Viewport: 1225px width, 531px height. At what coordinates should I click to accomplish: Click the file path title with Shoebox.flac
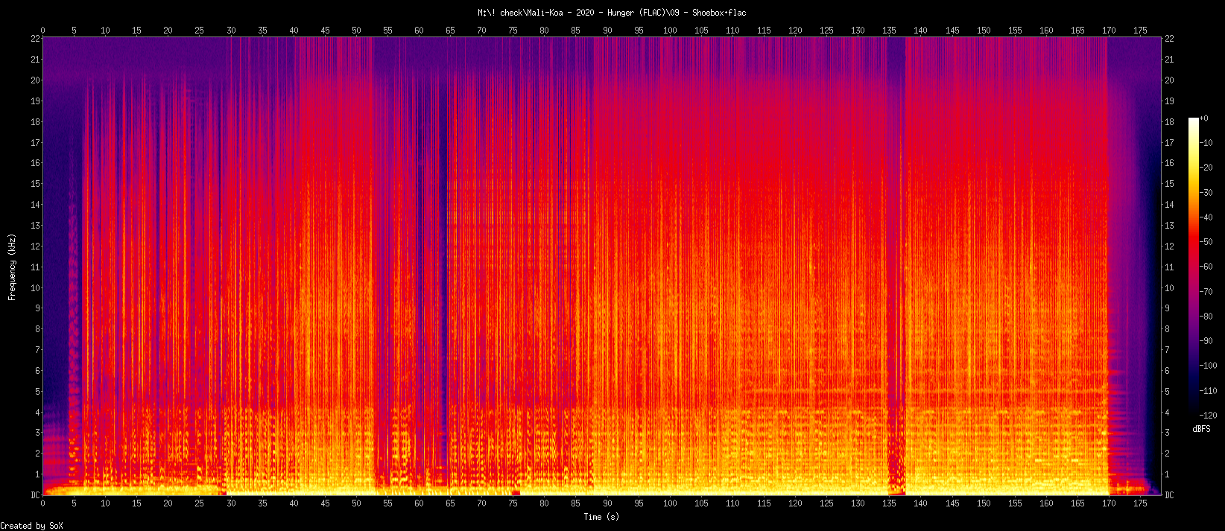click(612, 13)
